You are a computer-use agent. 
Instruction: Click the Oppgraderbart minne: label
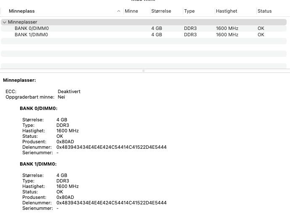[30, 97]
